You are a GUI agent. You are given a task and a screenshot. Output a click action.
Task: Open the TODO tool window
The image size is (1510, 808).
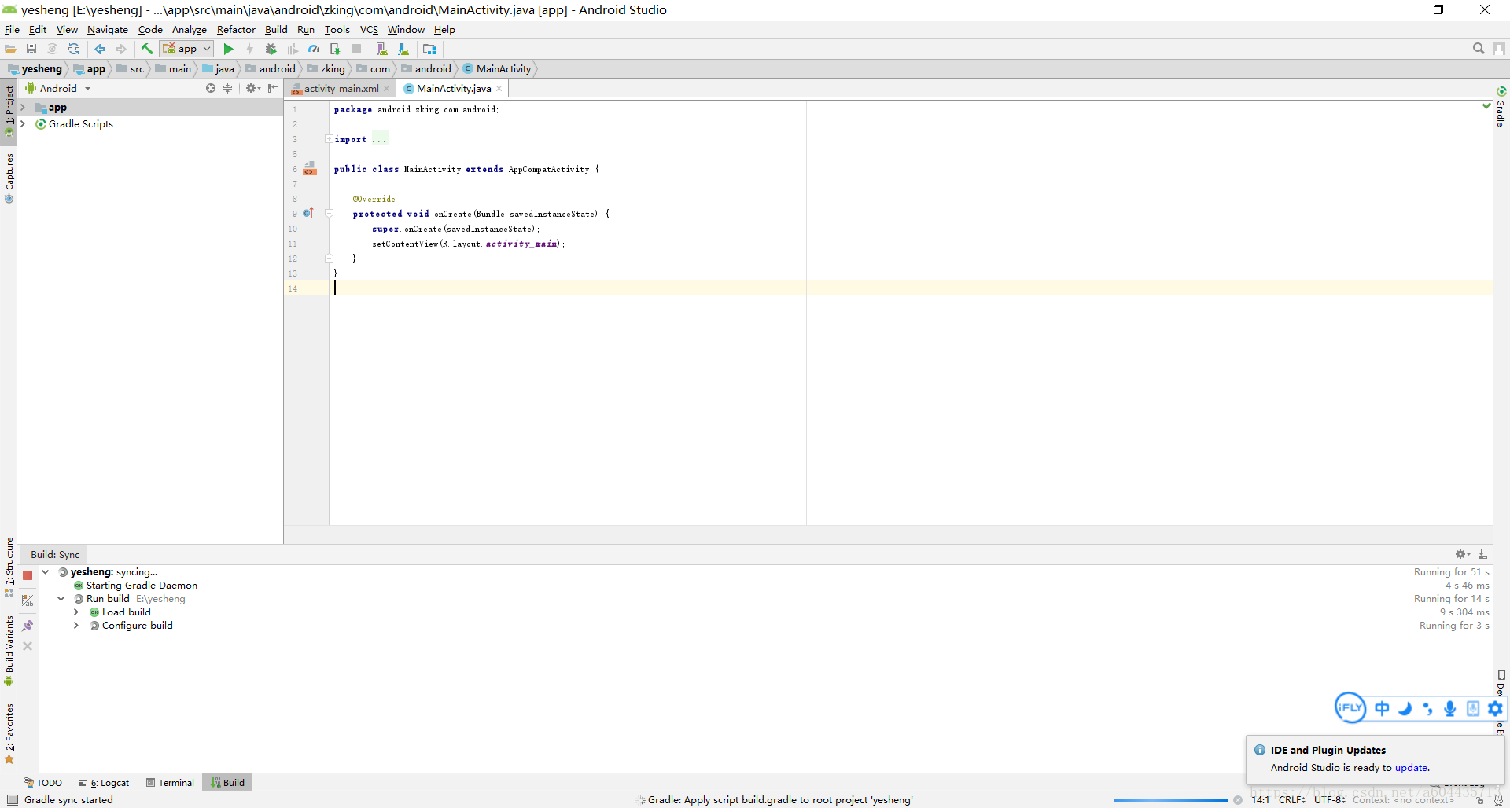[x=42, y=782]
